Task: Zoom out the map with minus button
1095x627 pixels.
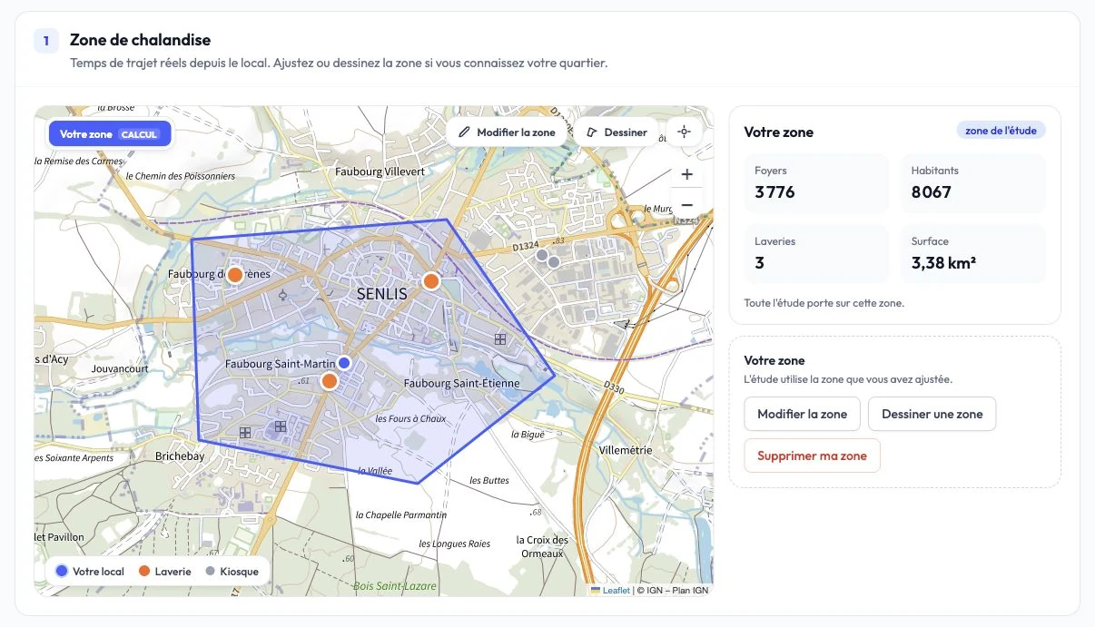Action: coord(686,205)
